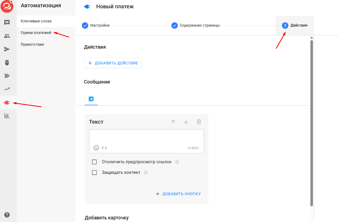Open the help question mark icon

click(7, 215)
